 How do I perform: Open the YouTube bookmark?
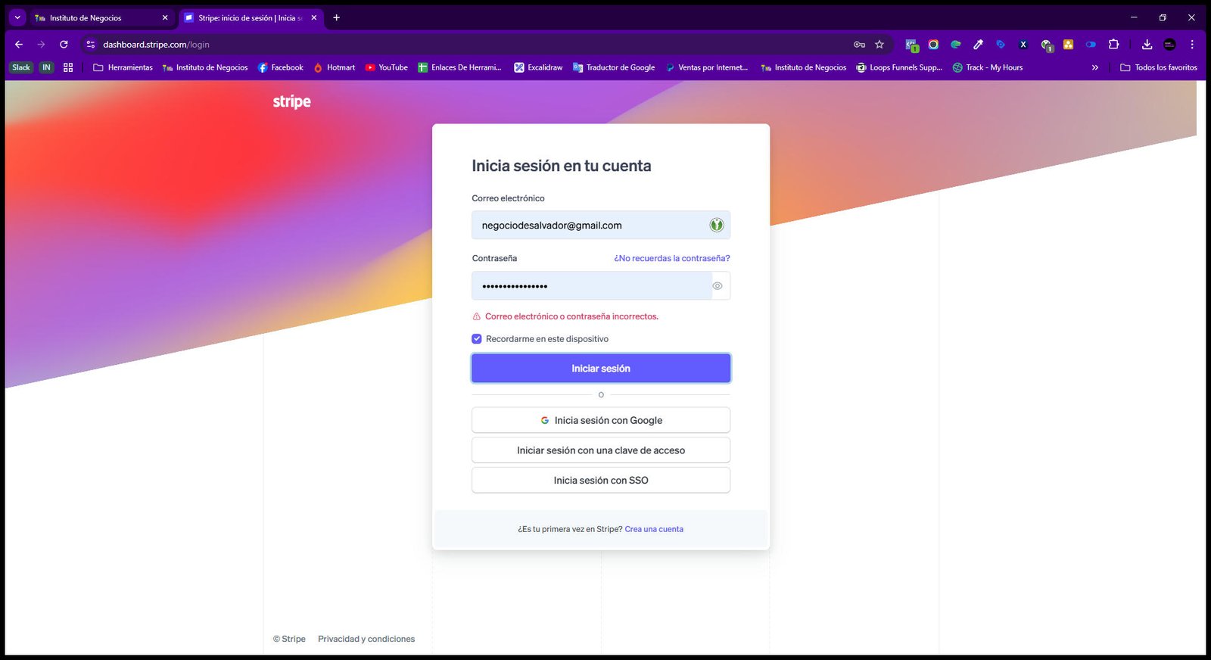(x=386, y=67)
